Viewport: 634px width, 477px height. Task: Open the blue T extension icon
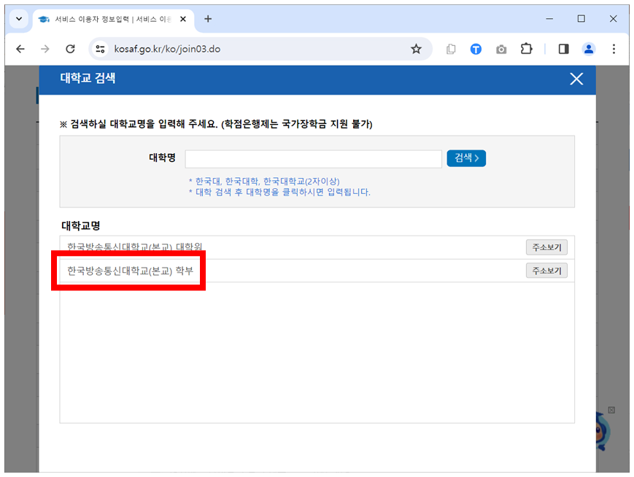476,50
